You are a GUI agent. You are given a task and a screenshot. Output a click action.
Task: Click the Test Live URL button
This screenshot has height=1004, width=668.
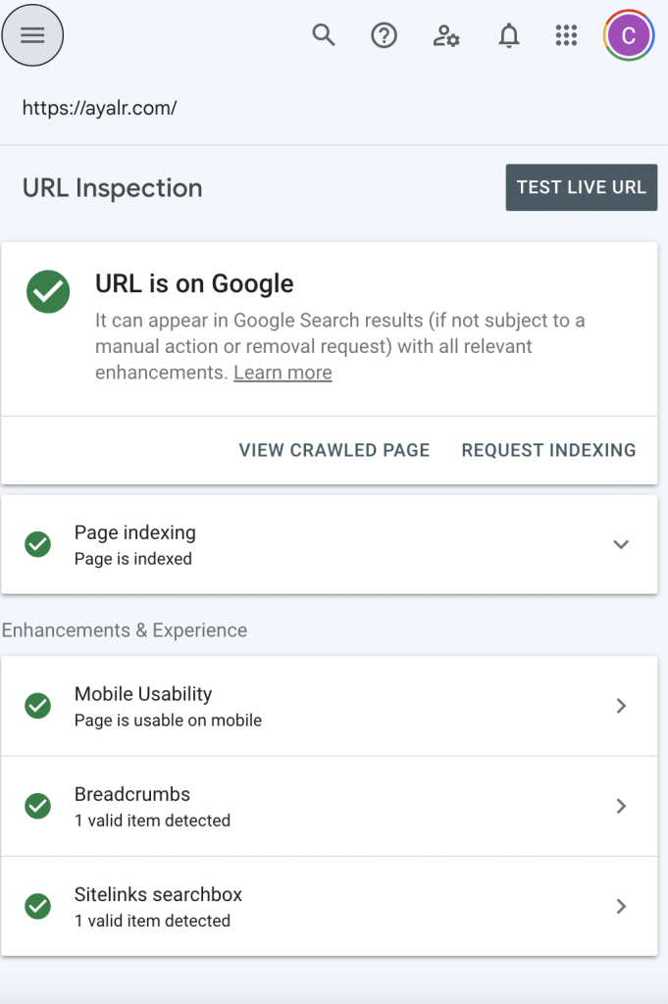[582, 187]
